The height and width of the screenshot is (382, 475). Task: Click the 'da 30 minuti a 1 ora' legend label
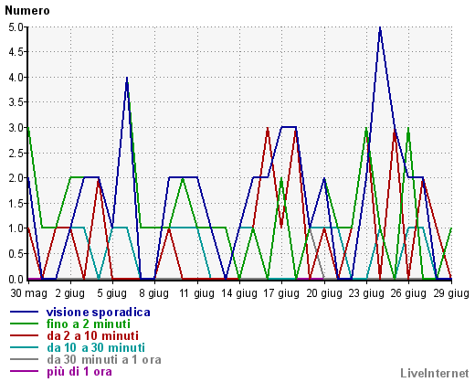pos(104,360)
